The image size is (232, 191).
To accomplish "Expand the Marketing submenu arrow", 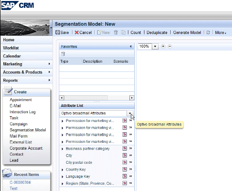I will coord(49,64).
